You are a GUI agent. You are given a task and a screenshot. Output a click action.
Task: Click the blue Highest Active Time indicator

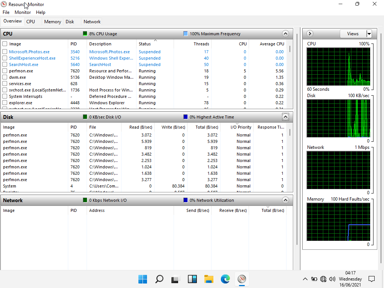(x=185, y=117)
